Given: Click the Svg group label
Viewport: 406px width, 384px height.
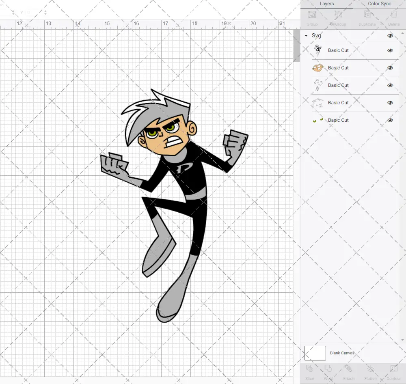Looking at the screenshot, I should 316,35.
